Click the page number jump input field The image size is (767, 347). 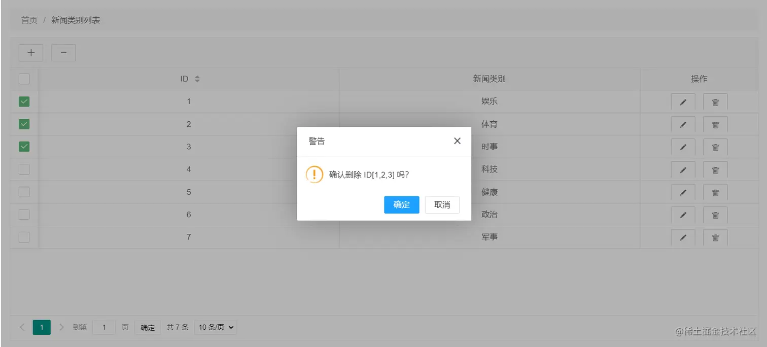click(104, 327)
